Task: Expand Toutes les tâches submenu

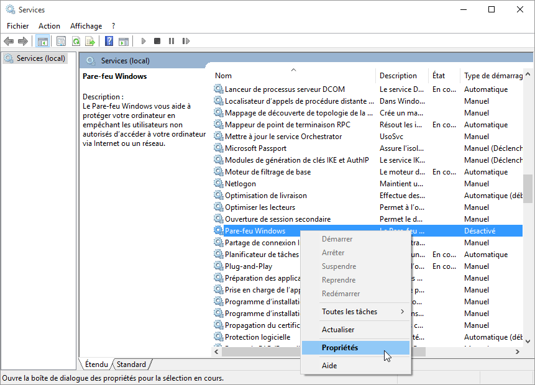Action: click(x=355, y=311)
